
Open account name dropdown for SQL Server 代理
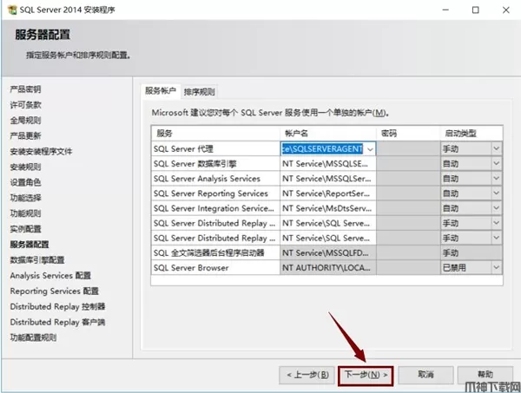coord(370,149)
